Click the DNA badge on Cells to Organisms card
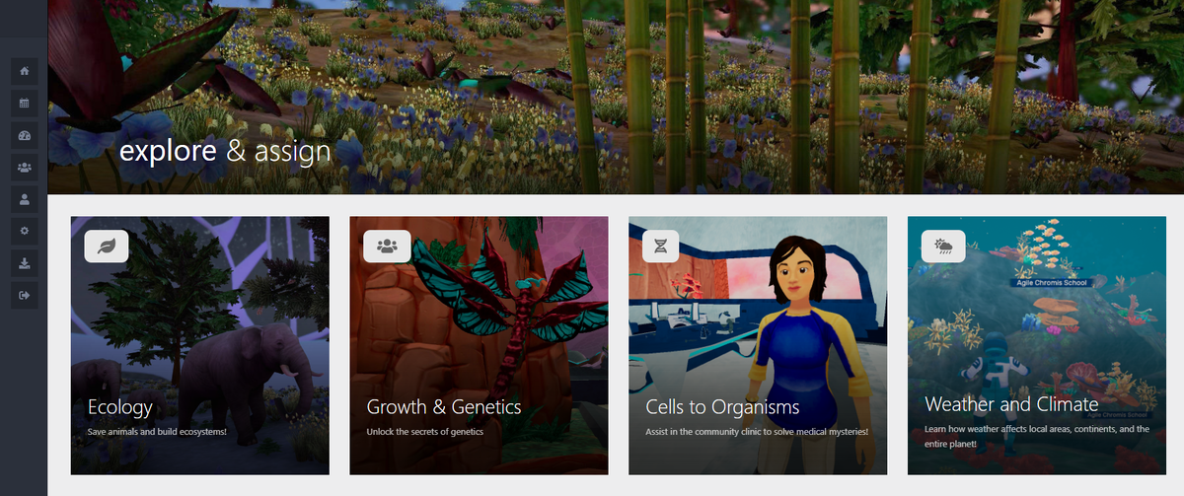The image size is (1184, 496). (x=660, y=246)
